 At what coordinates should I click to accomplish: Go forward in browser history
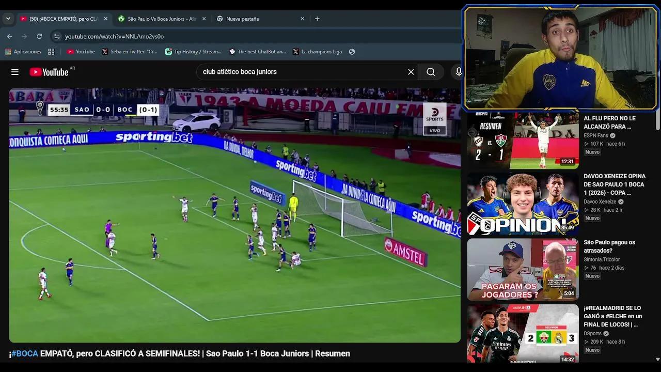24,36
